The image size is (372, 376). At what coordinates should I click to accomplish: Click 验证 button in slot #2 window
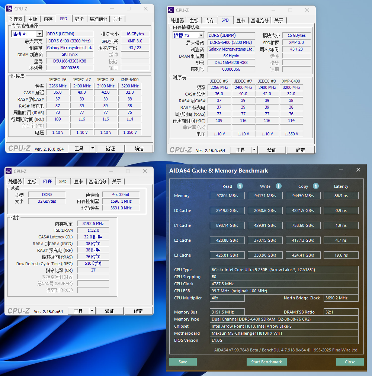[x=272, y=150]
